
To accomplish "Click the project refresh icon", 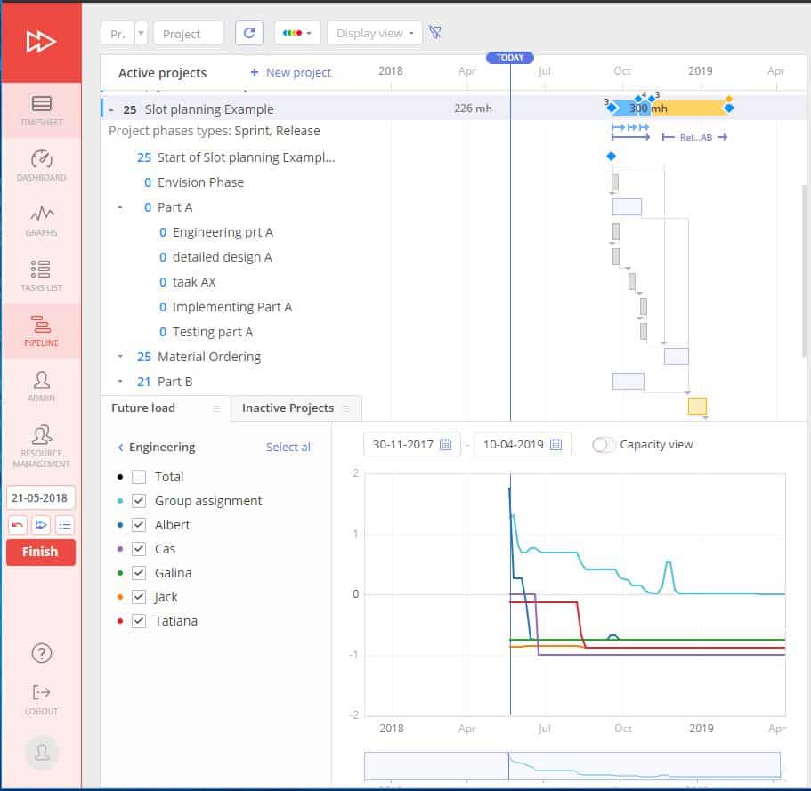I will (248, 32).
